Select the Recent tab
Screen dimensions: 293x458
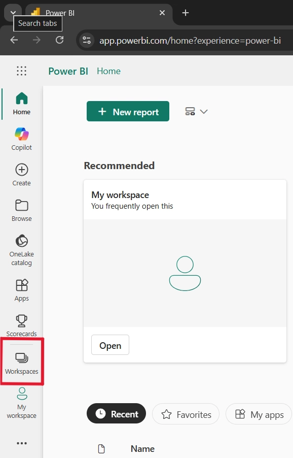pyautogui.click(x=116, y=414)
